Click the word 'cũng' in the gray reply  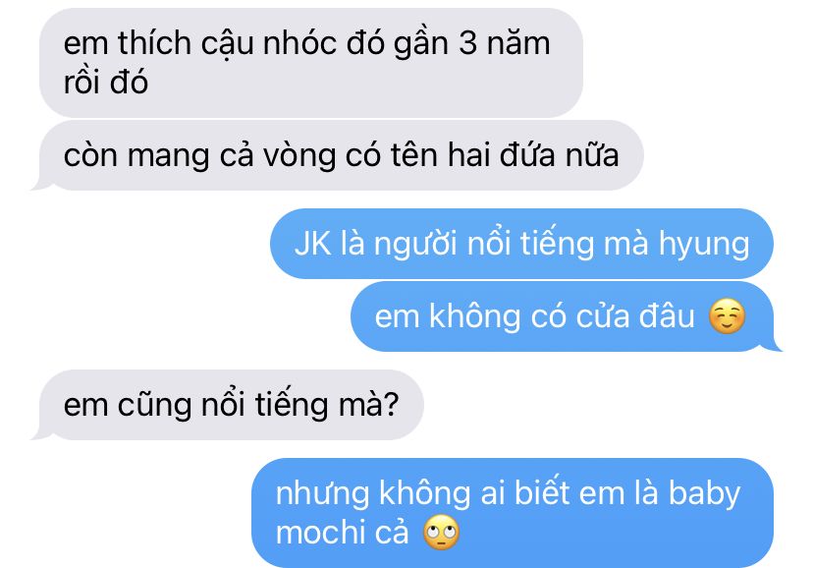tap(154, 406)
